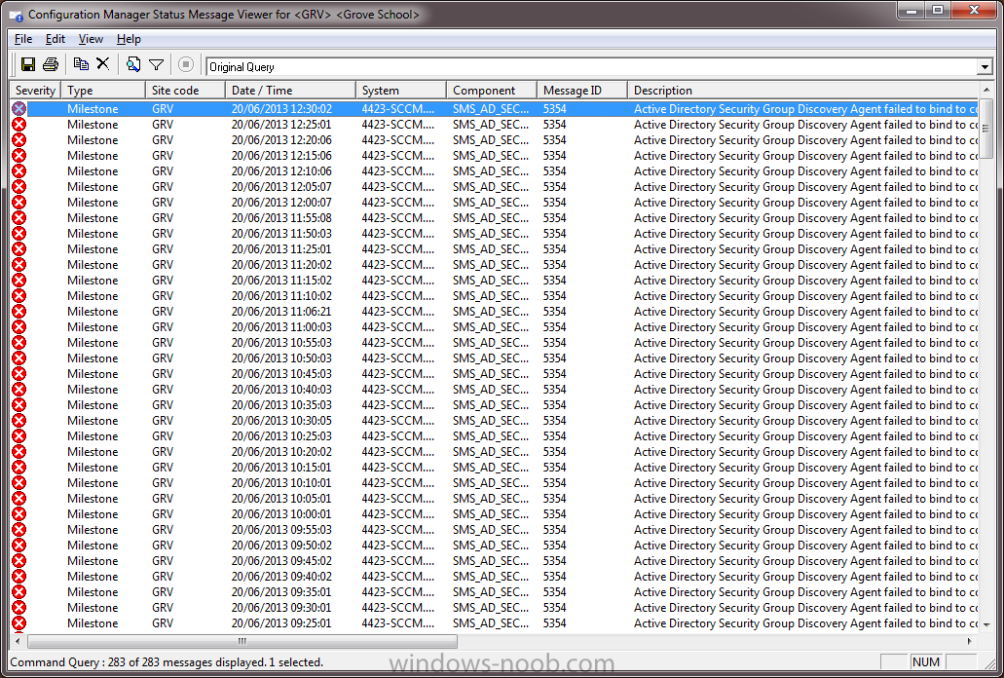This screenshot has width=1004, height=678.
Task: Click error icon on the 12:30:02 row
Action: tap(19, 109)
